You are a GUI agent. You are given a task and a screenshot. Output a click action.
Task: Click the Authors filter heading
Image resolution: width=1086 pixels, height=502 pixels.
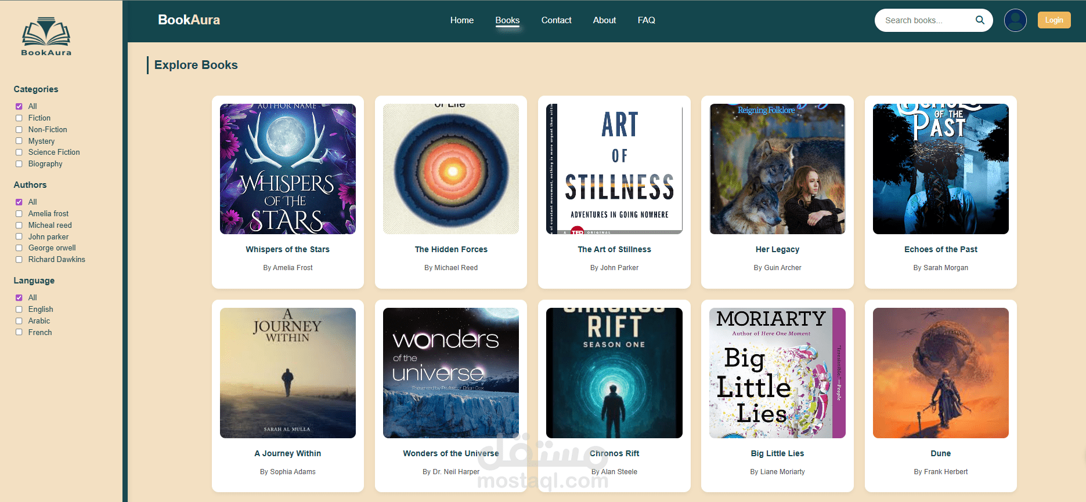click(30, 185)
